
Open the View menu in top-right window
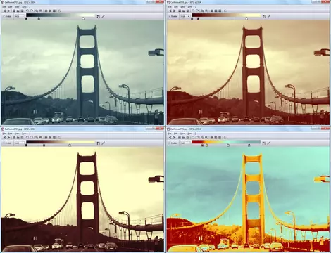click(182, 7)
